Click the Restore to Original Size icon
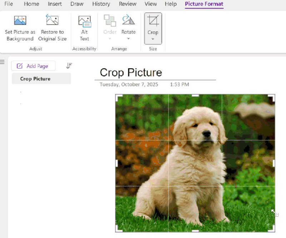This screenshot has width=286, height=238. (52, 20)
